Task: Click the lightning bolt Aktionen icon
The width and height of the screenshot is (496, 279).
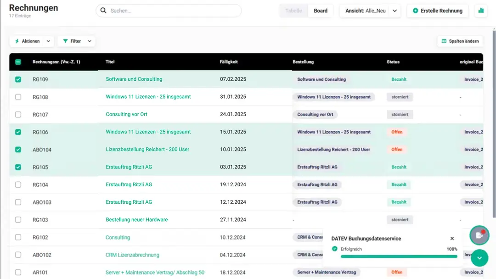Action: click(x=17, y=41)
